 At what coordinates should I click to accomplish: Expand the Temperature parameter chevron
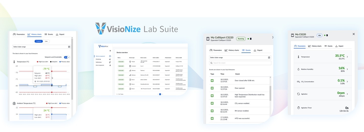[x=347, y=57]
